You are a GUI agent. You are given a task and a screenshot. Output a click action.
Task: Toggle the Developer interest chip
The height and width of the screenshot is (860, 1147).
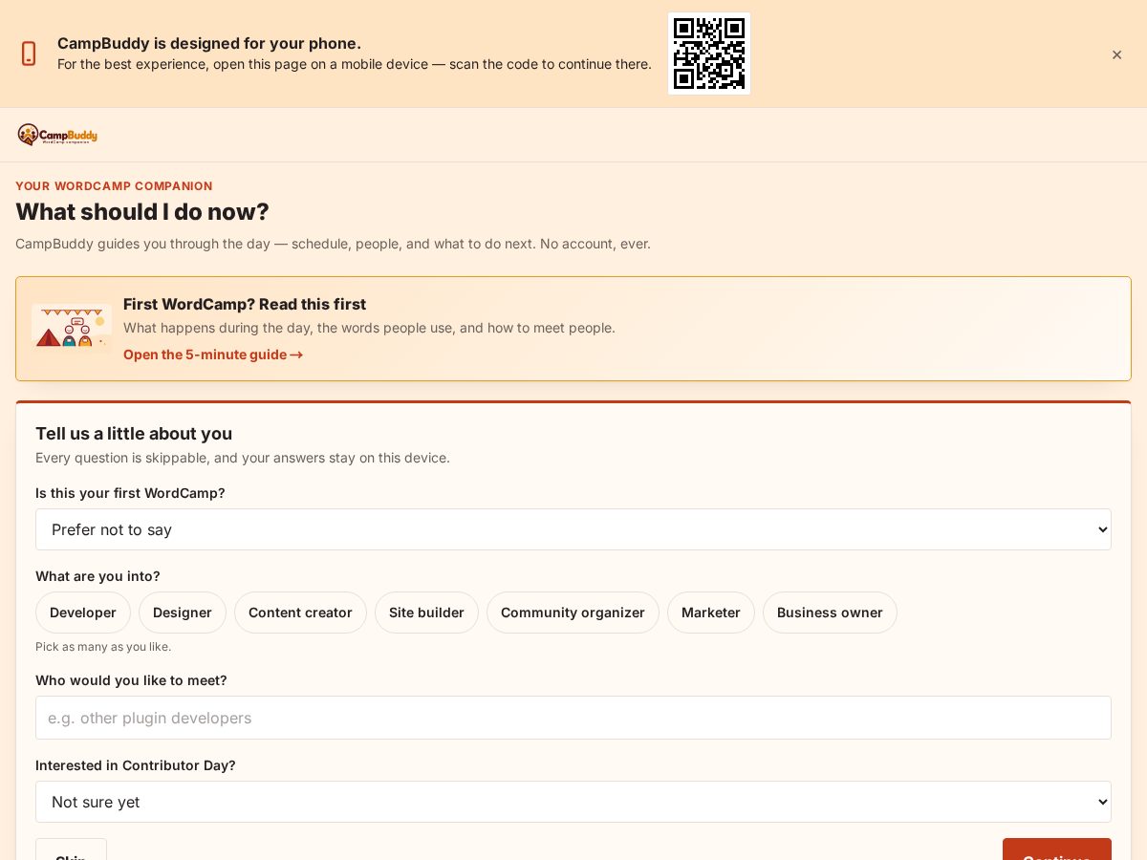83,613
